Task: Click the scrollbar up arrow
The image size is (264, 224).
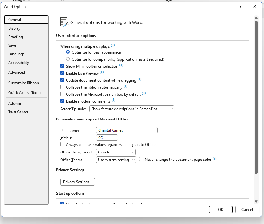Action: coord(256,18)
